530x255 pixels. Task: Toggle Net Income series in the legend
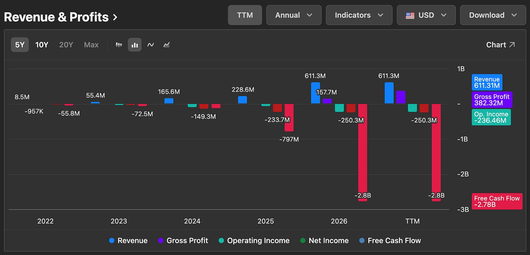click(324, 240)
